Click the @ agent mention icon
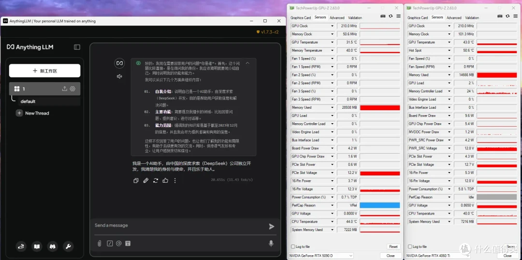Image resolution: width=522 pixels, height=260 pixels. [x=118, y=244]
